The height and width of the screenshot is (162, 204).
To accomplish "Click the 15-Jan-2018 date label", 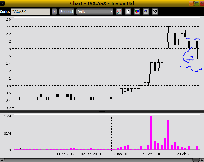I will (x=121, y=154).
